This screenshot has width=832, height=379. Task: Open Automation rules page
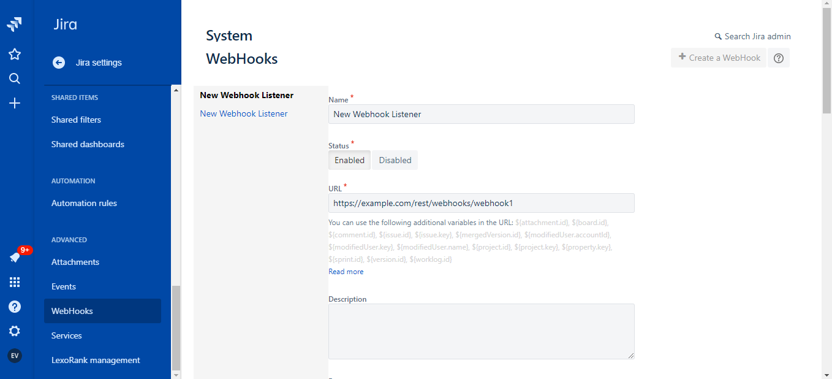(84, 203)
